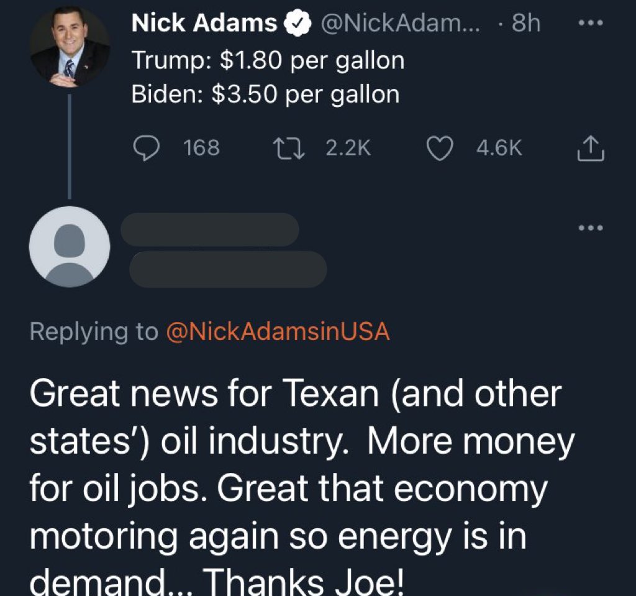636x596 pixels.
Task: Open the @NickAdam... handle in the header
Action: point(400,23)
